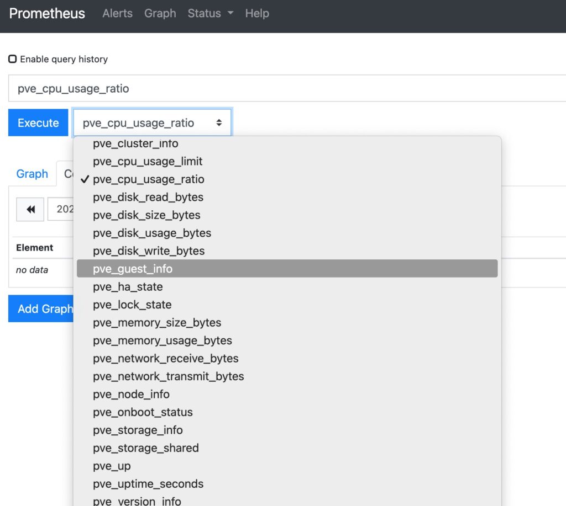Pick pve_lock_state from the list
Image resolution: width=566 pixels, height=506 pixels.
click(x=287, y=305)
